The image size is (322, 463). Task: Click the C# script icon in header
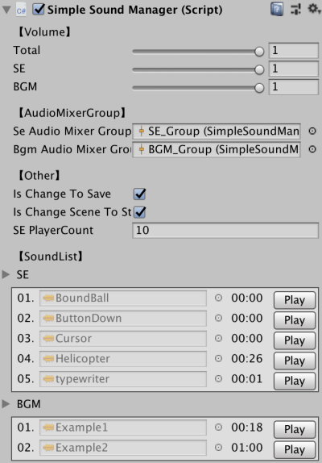(x=21, y=10)
